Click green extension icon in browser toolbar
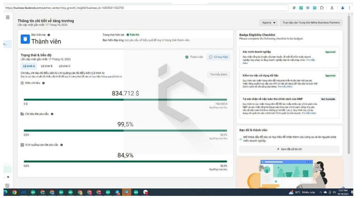The image size is (362, 198). (x=301, y=8)
